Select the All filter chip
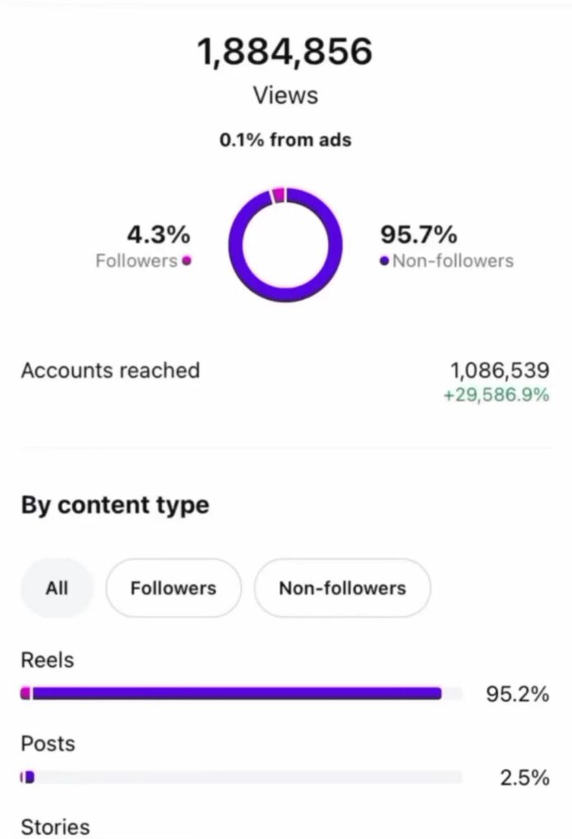The height and width of the screenshot is (839, 572). click(56, 588)
